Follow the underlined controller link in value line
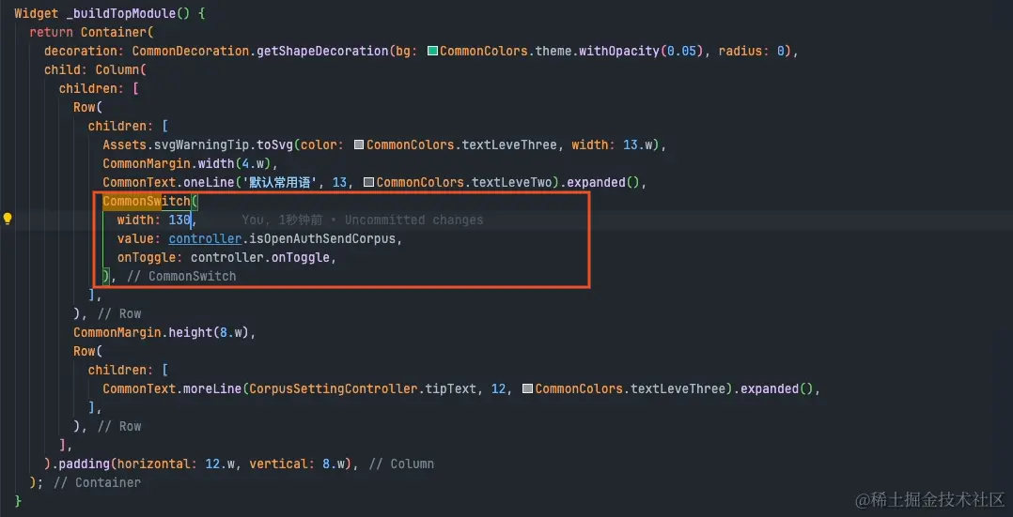The image size is (1013, 517). 205,239
